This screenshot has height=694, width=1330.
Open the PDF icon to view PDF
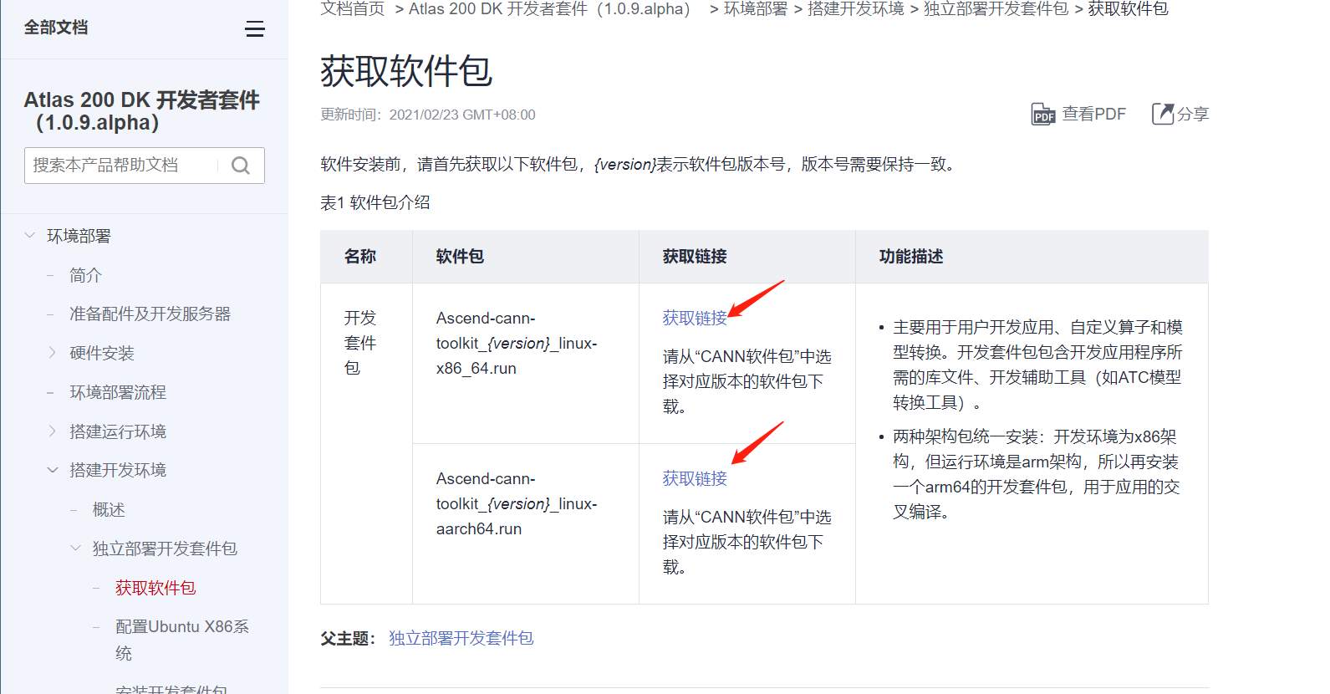(x=1043, y=114)
